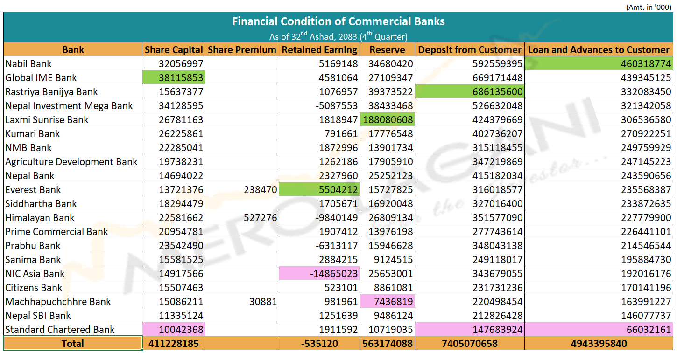Select the 'NMB Bank' cell
The height and width of the screenshot is (353, 677).
point(73,148)
